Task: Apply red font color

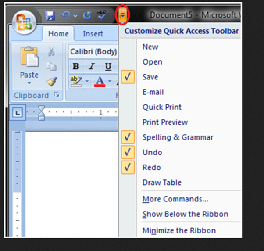Action: coord(100,82)
